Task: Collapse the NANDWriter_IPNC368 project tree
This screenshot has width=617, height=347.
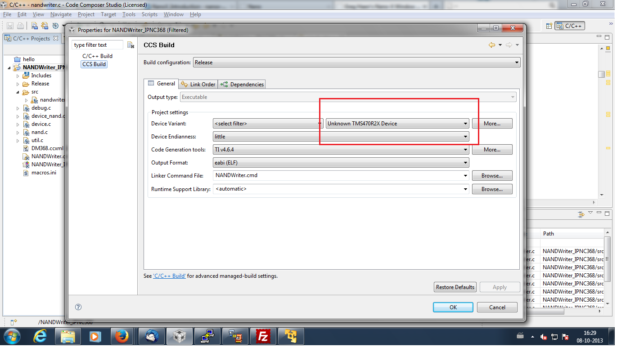Action: [x=10, y=67]
